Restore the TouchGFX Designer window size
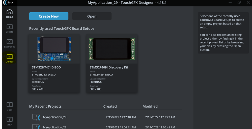 [x=239, y=3]
